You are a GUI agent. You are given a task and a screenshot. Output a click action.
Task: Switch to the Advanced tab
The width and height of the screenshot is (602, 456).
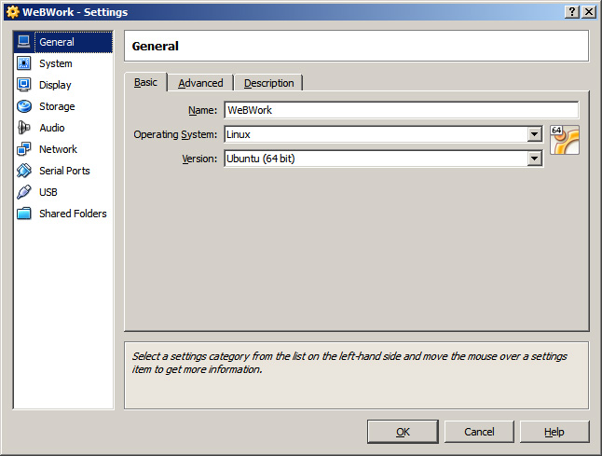(x=200, y=83)
